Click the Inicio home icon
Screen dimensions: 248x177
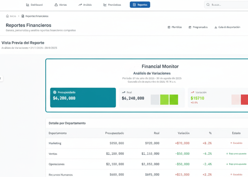(x=7, y=16)
